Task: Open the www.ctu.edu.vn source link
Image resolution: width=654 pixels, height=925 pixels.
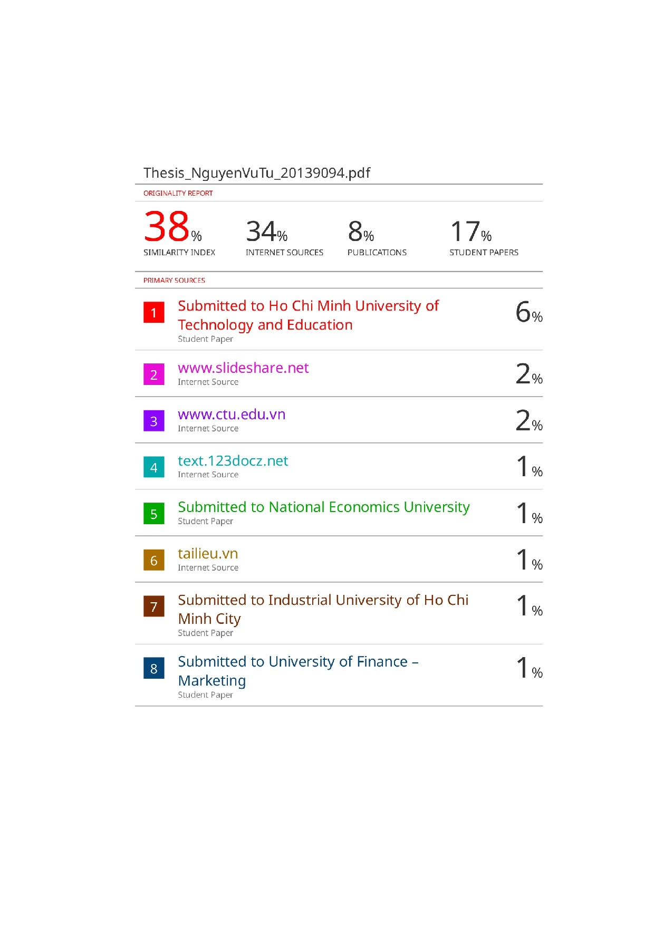Action: click(x=232, y=415)
